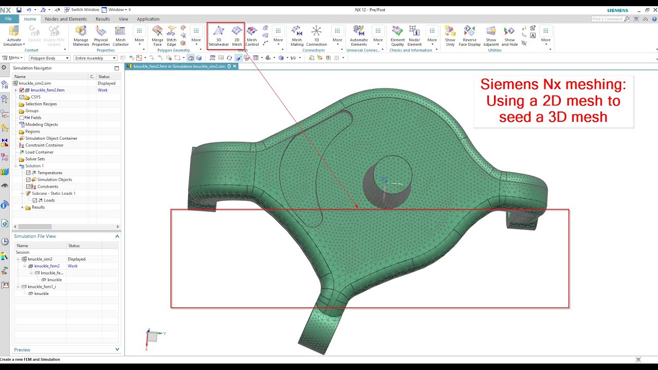Collapse the Solution 1 node
This screenshot has height=370, width=658.
16,166
